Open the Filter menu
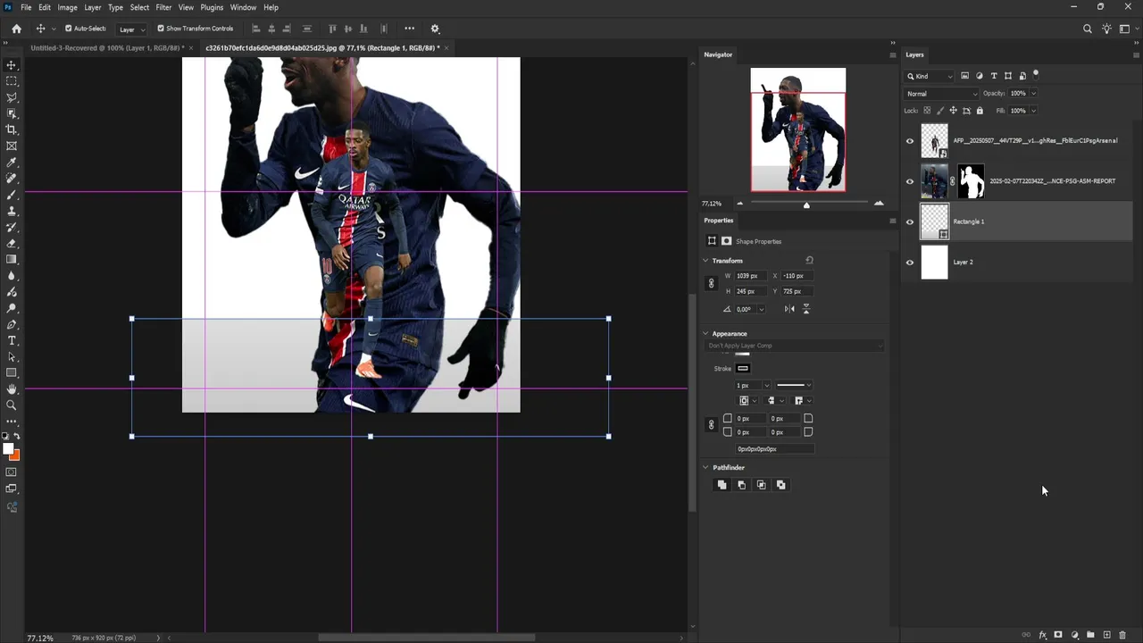The width and height of the screenshot is (1143, 643). 163,7
